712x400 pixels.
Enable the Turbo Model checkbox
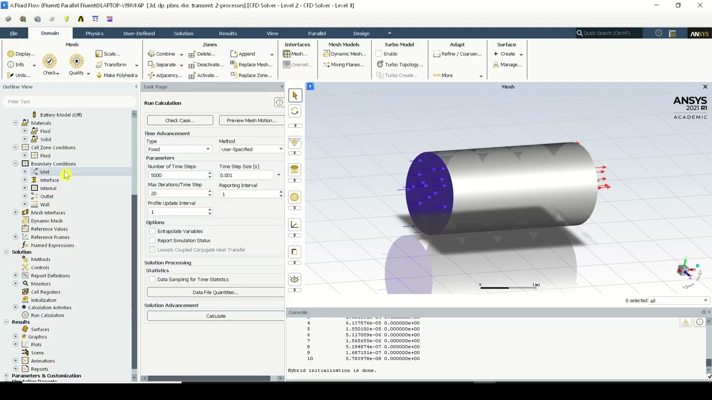click(379, 54)
